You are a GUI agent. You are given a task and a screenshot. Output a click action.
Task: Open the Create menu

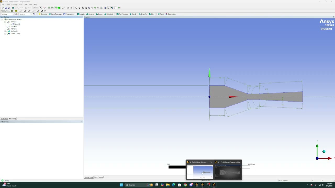(x=8, y=5)
